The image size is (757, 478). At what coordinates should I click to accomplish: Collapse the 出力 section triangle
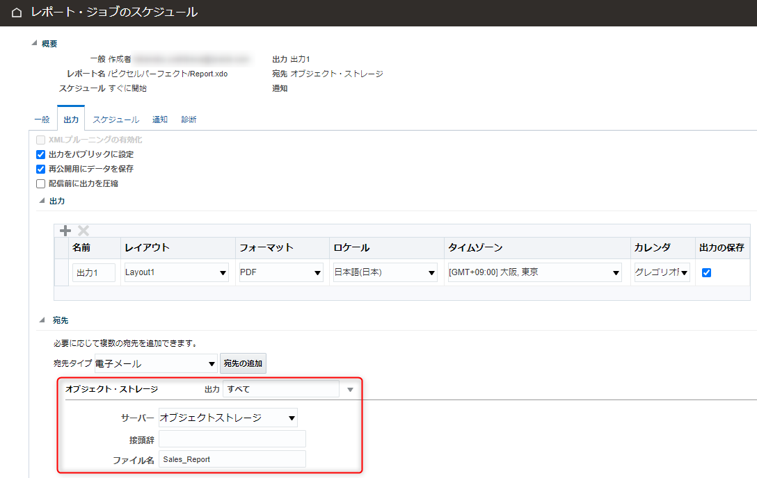[x=42, y=201]
